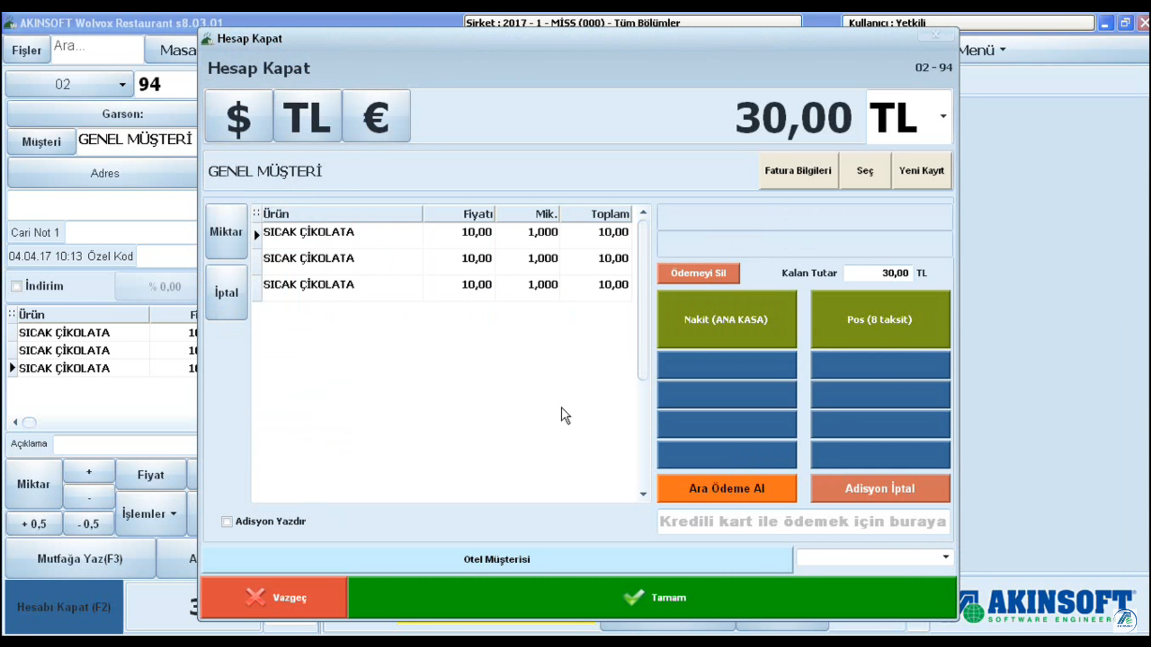Open the Fişler tab in main window
The image size is (1151, 647).
[x=26, y=50]
